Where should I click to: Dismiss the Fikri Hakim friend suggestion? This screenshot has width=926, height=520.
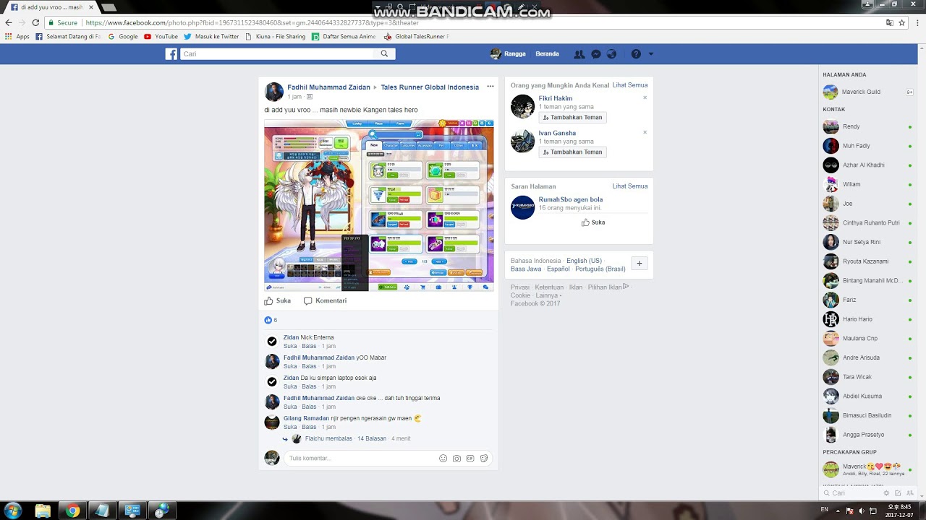(x=645, y=97)
